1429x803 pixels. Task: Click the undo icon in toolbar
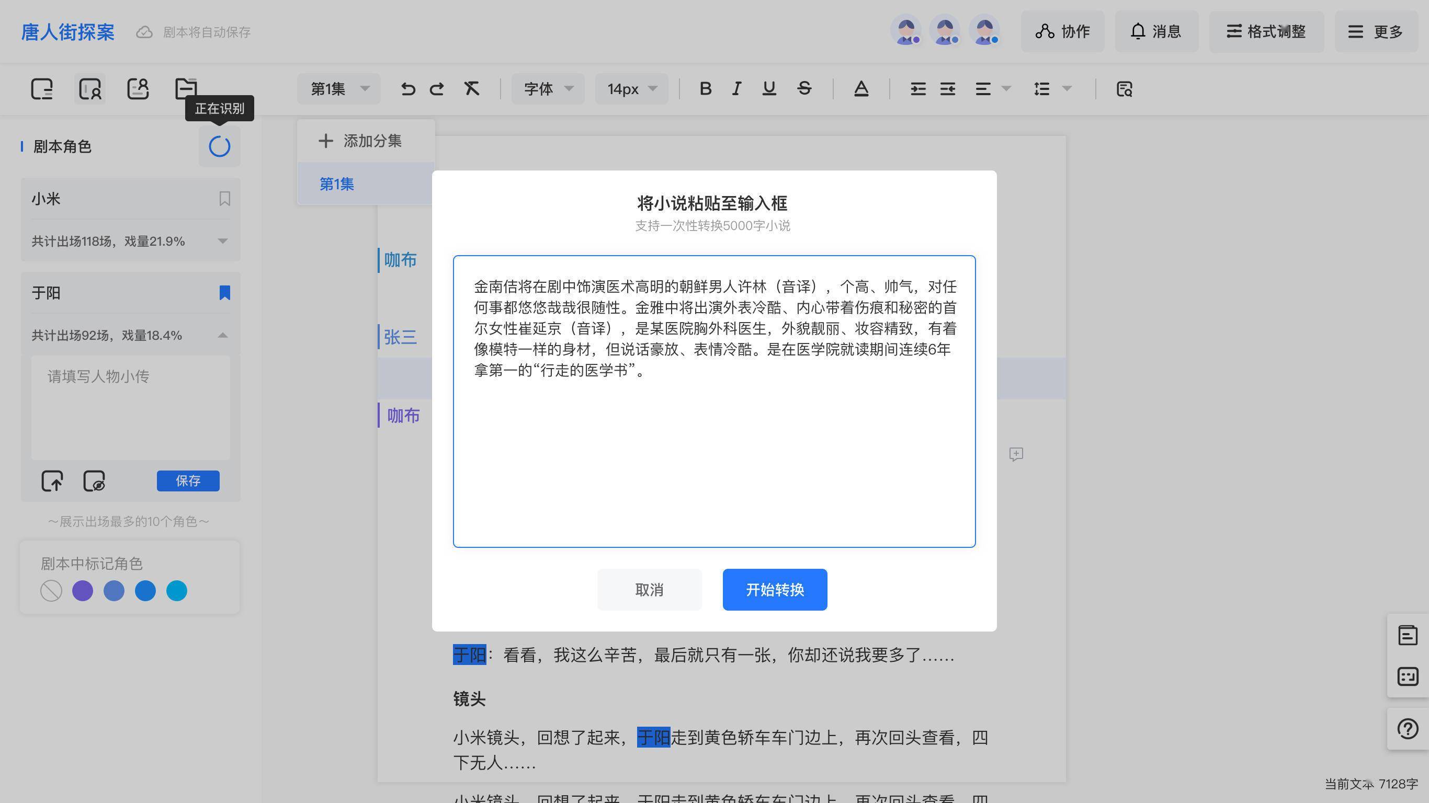pyautogui.click(x=409, y=89)
